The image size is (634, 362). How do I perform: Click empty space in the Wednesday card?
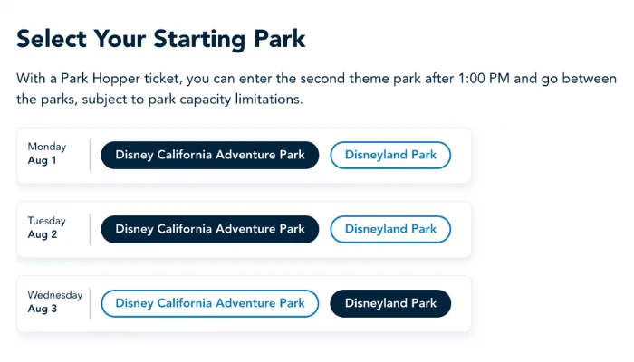(462, 303)
